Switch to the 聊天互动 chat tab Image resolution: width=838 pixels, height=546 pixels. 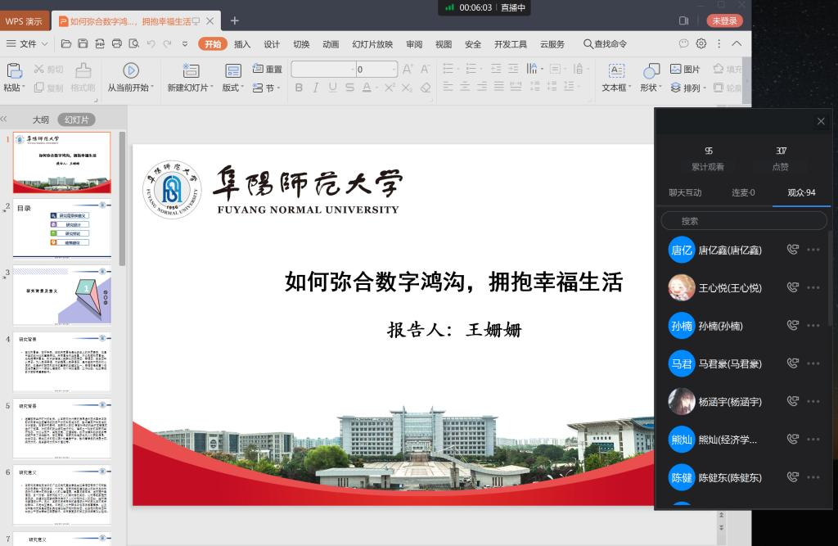click(x=685, y=193)
